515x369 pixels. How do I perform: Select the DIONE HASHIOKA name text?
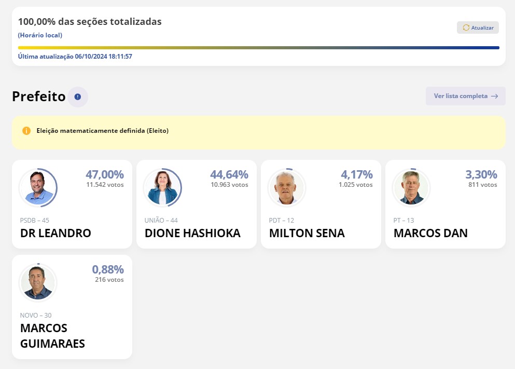pyautogui.click(x=192, y=233)
